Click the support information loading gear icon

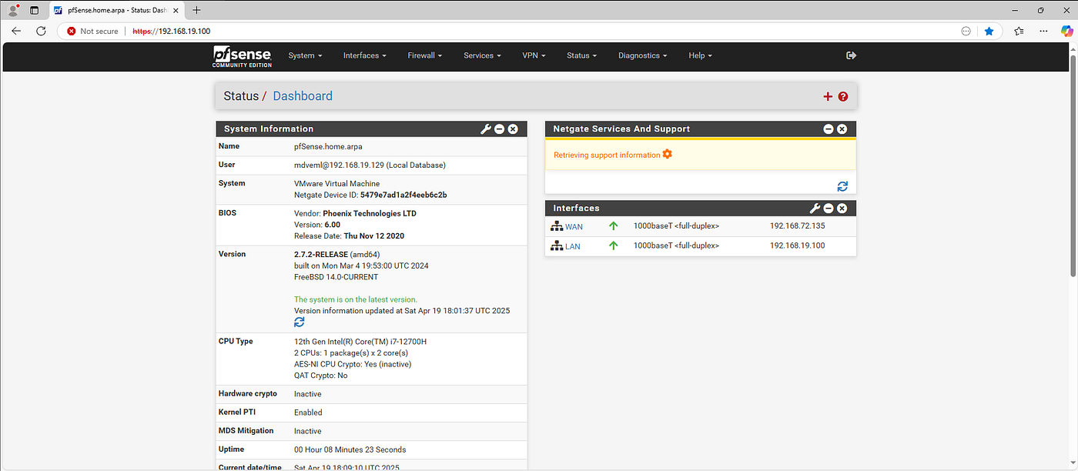click(x=668, y=155)
